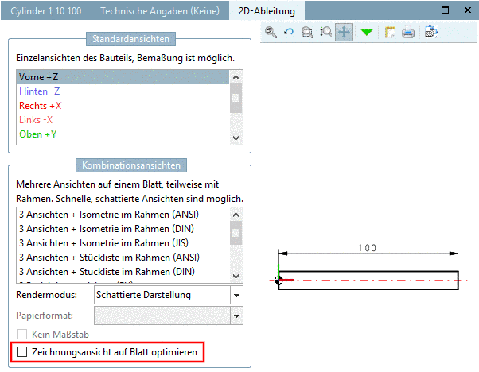The width and height of the screenshot is (479, 372).
Task: Switch to the Cylinder 1 10 100 tab
Action: [x=46, y=11]
